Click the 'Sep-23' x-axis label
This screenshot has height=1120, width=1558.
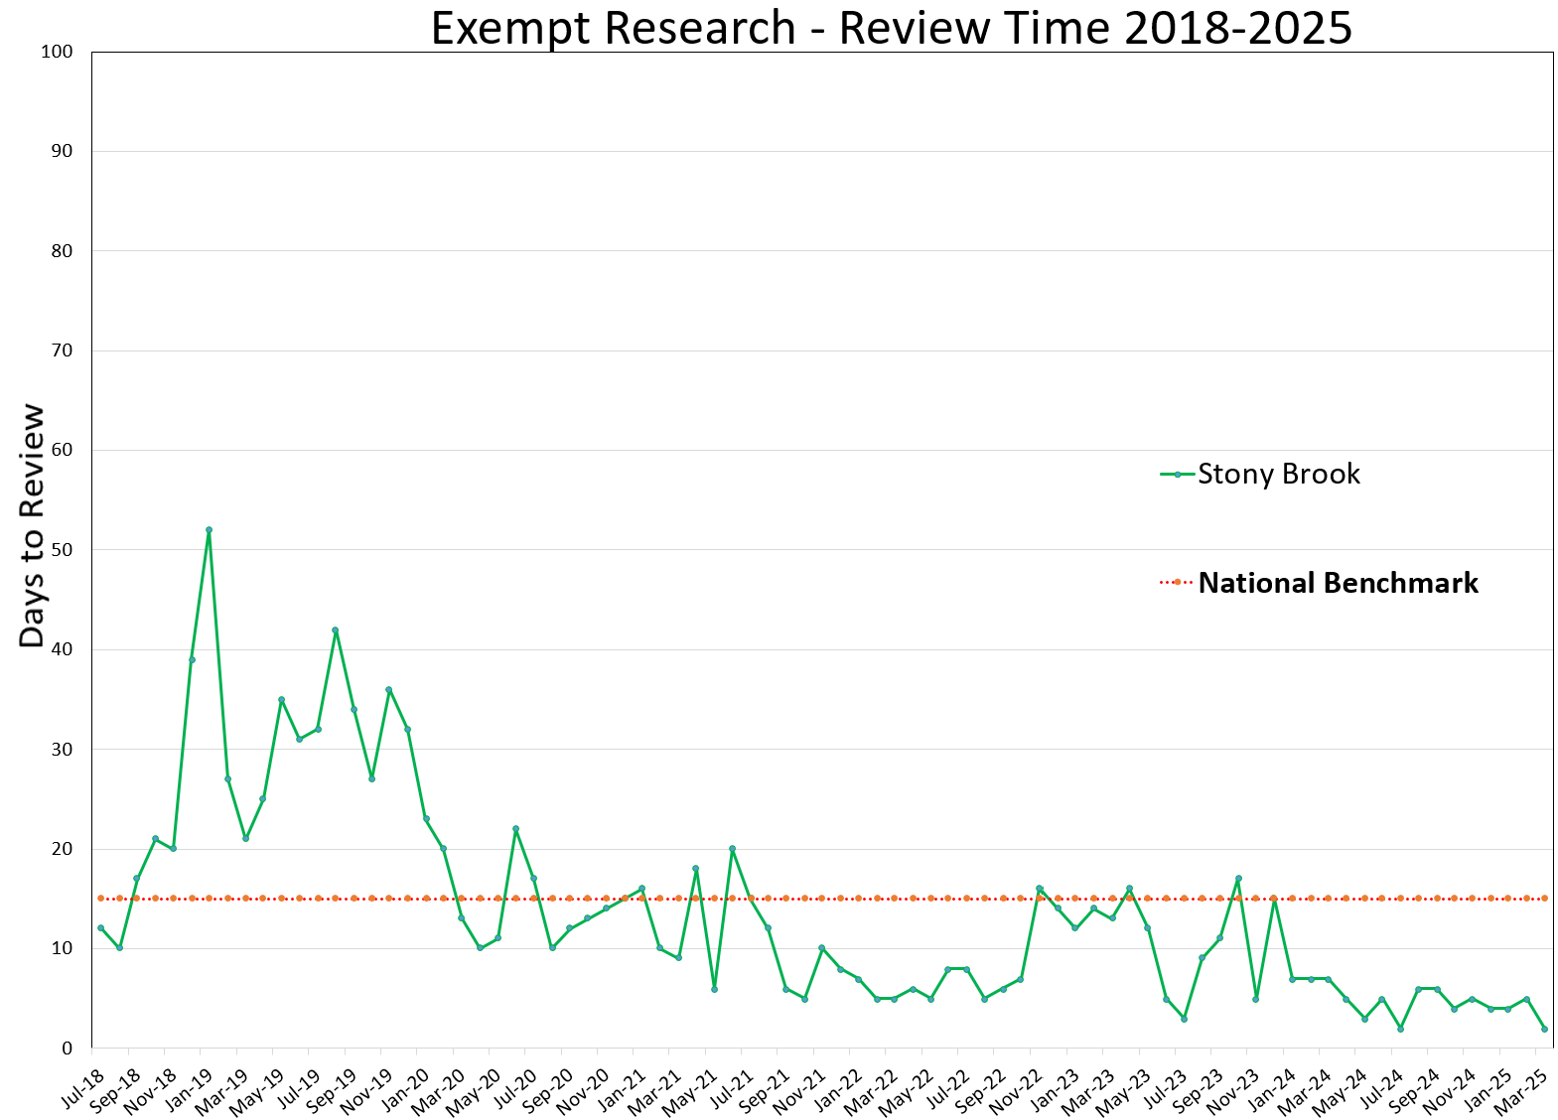1200,1090
